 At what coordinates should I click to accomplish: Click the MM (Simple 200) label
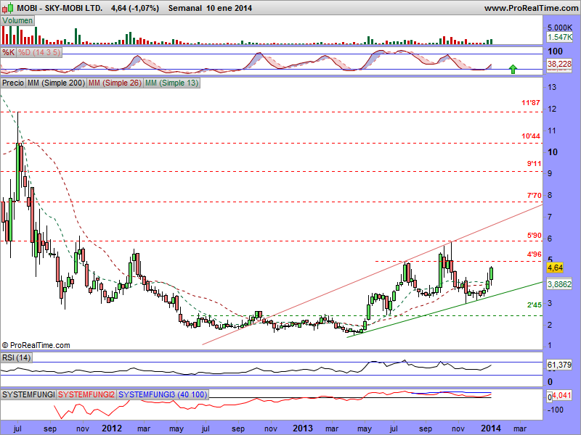tap(57, 83)
